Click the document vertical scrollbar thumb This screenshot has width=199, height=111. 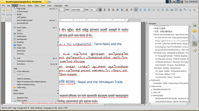146,74
